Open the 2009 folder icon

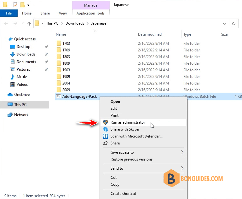point(59,90)
